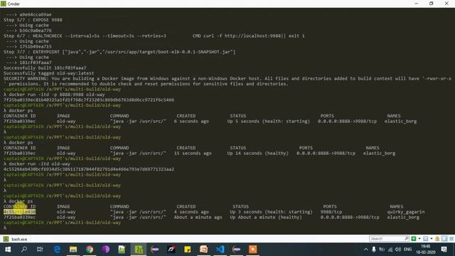Image resolution: width=455 pixels, height=256 pixels.
Task: Open the Cmder hamburger settings menu
Action: tap(451, 239)
